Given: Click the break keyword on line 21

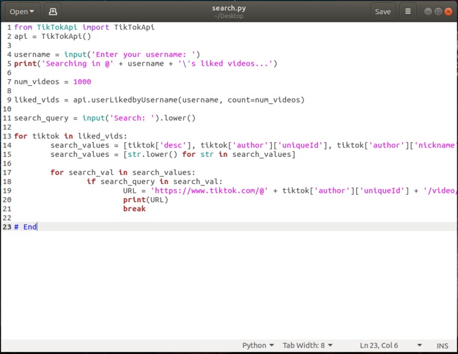Looking at the screenshot, I should point(134,209).
